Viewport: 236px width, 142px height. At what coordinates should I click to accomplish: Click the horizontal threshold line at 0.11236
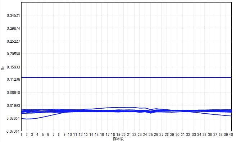point(126,77)
